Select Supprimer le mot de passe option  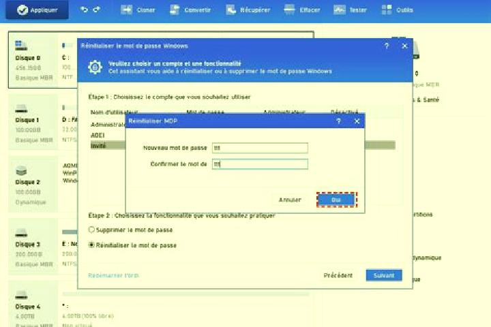click(x=130, y=230)
